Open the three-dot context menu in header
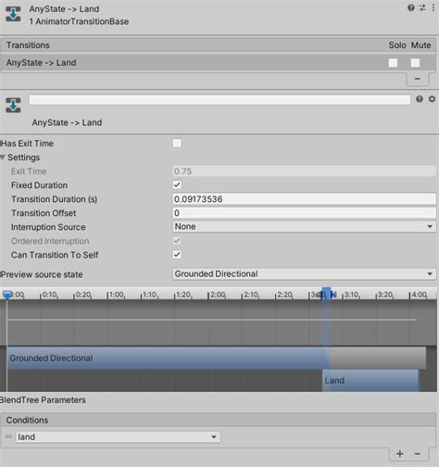439x467 pixels. tap(433, 7)
